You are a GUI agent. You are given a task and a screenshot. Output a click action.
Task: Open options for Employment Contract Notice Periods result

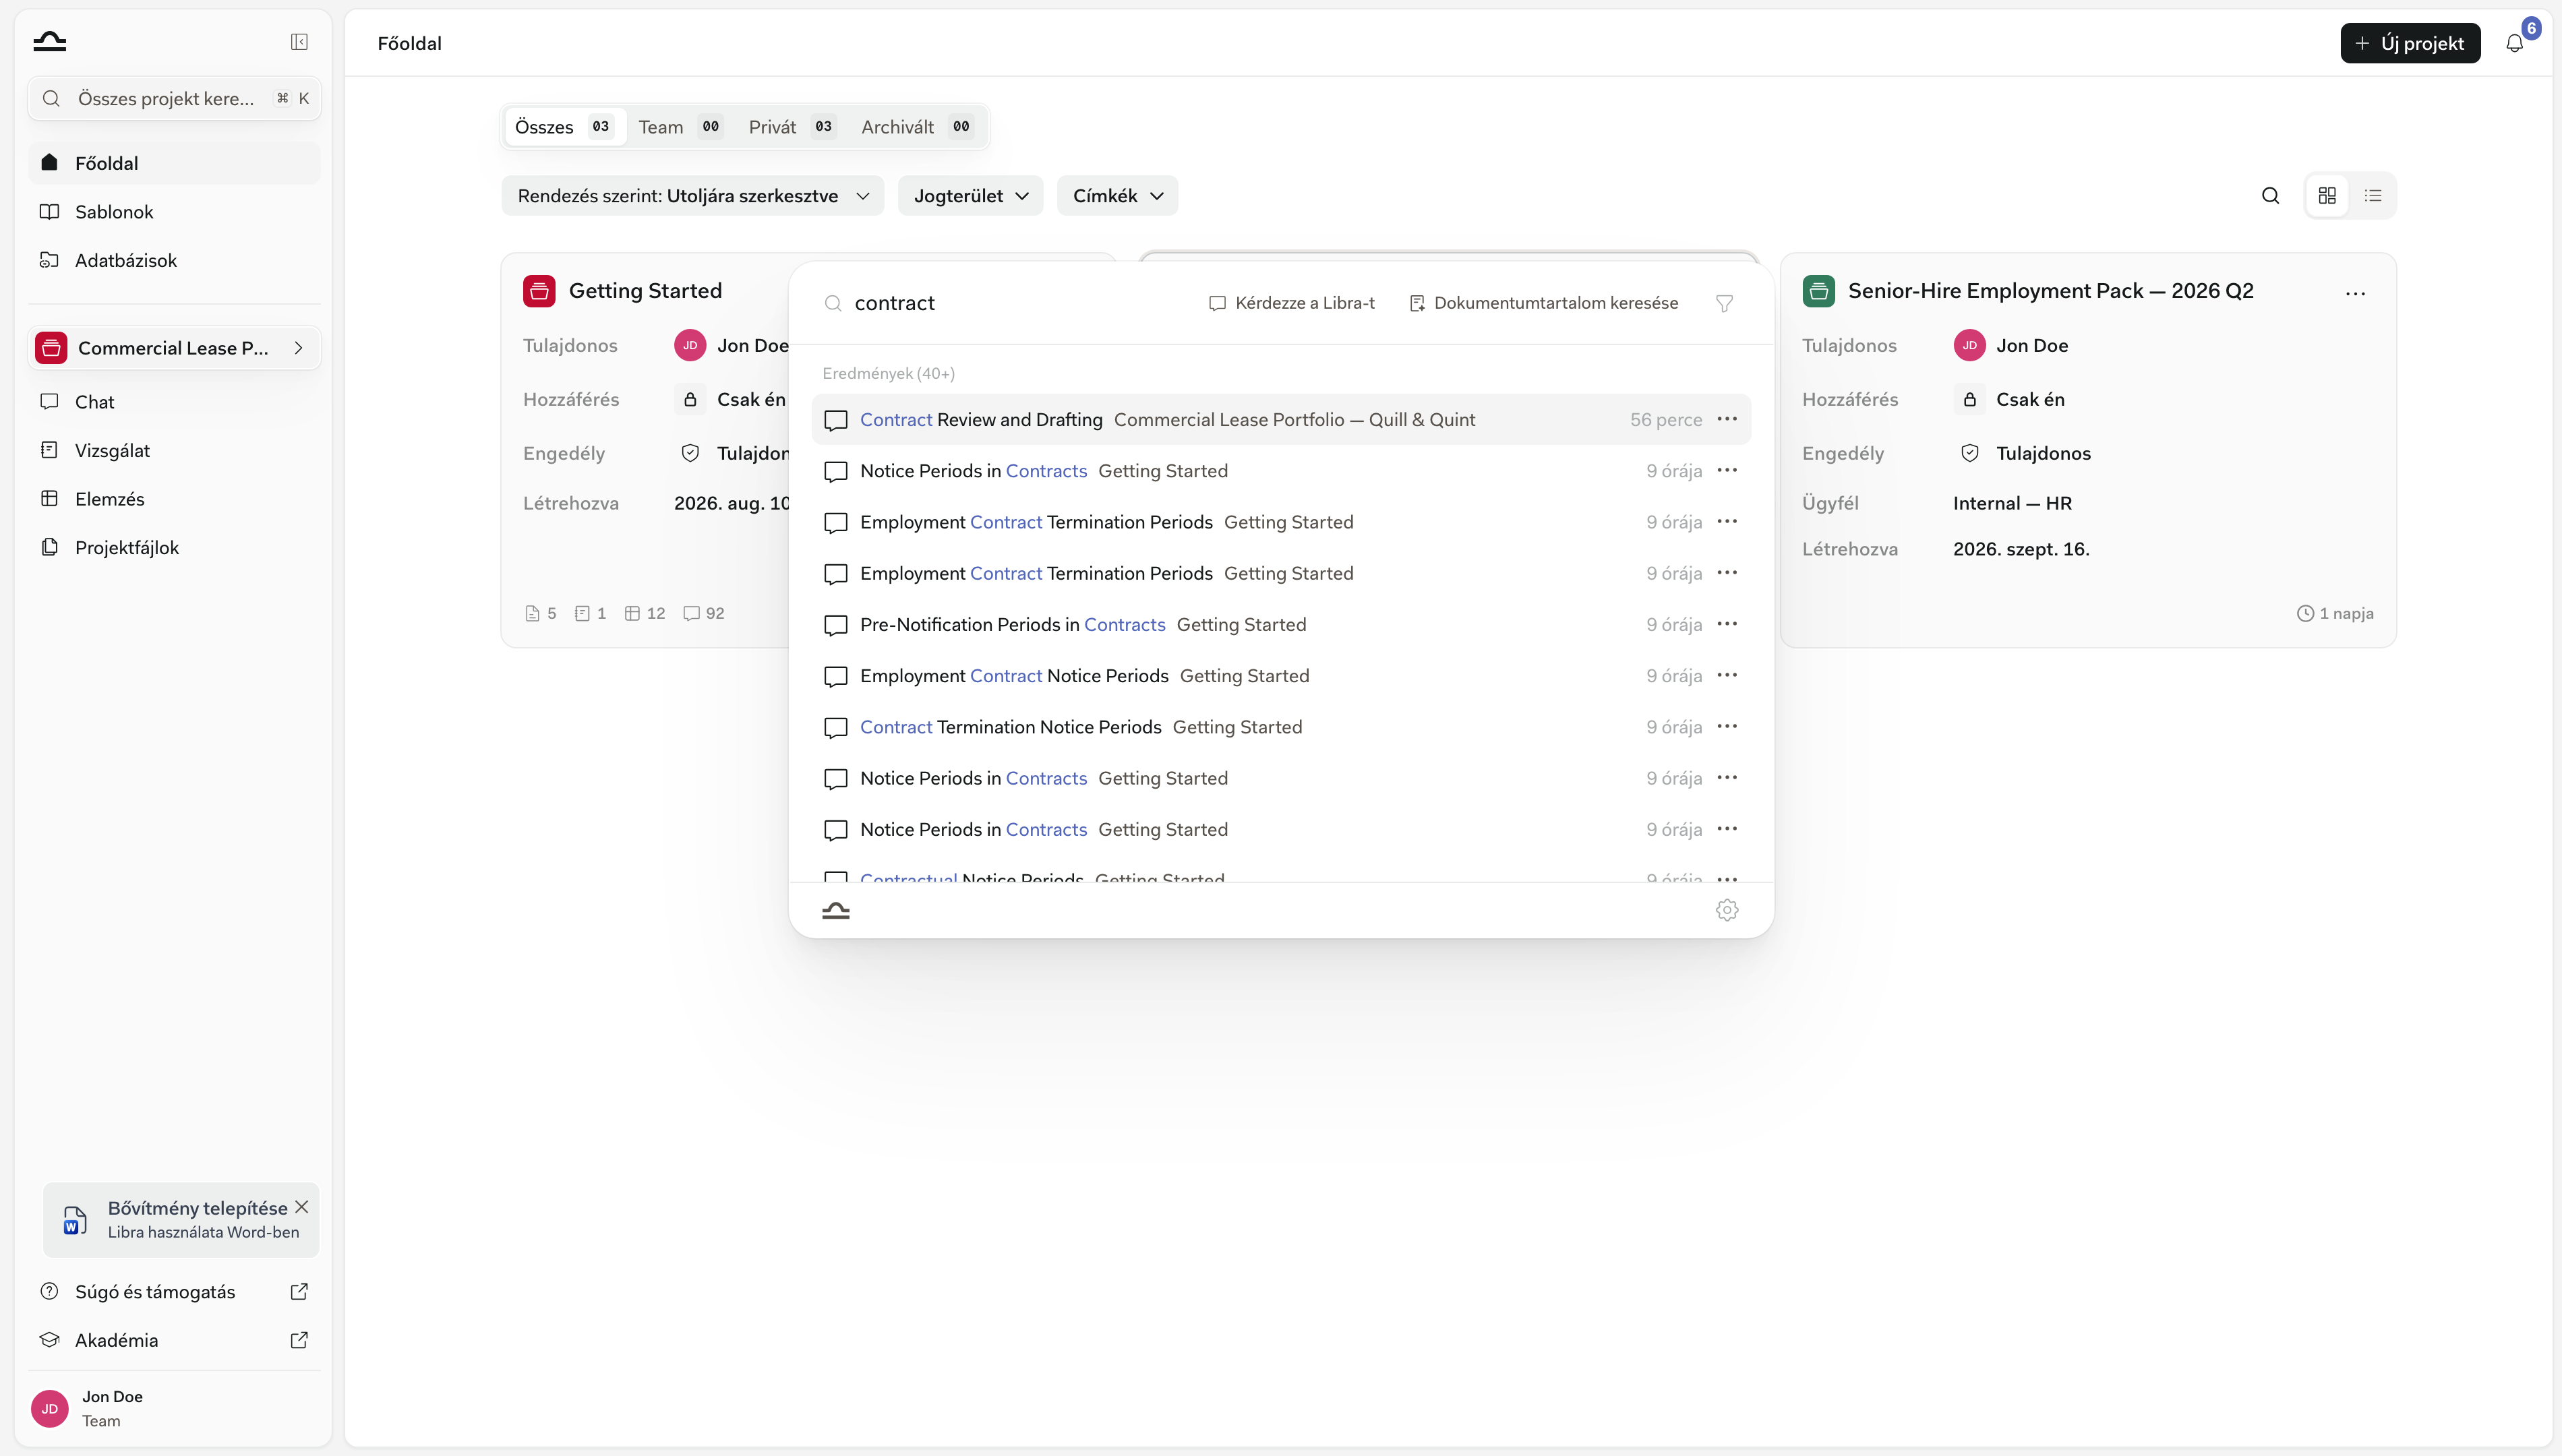point(1727,675)
